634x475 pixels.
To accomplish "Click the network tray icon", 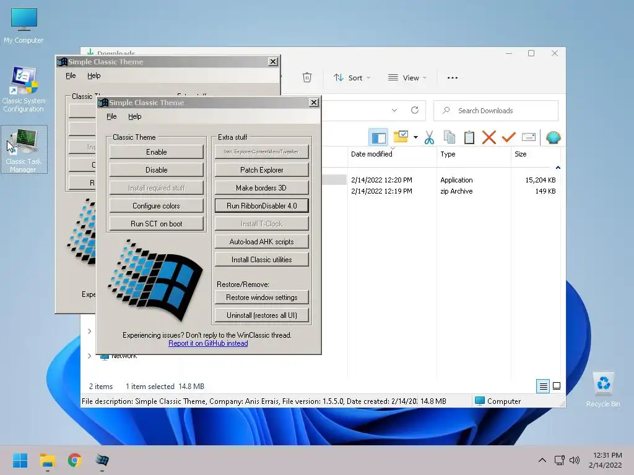I will coord(560,460).
